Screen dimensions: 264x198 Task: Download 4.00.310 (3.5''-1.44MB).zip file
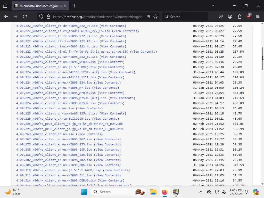click(59, 170)
